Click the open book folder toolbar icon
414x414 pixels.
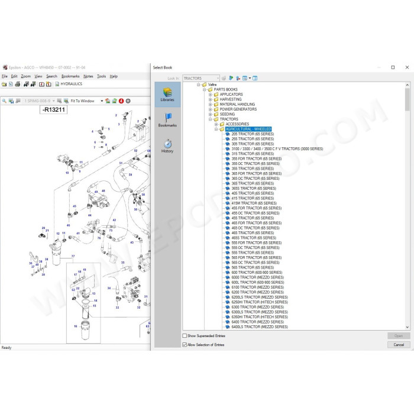click(4, 84)
